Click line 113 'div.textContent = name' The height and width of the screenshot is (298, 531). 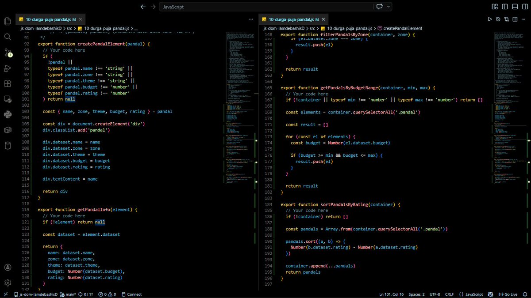coord(70,179)
